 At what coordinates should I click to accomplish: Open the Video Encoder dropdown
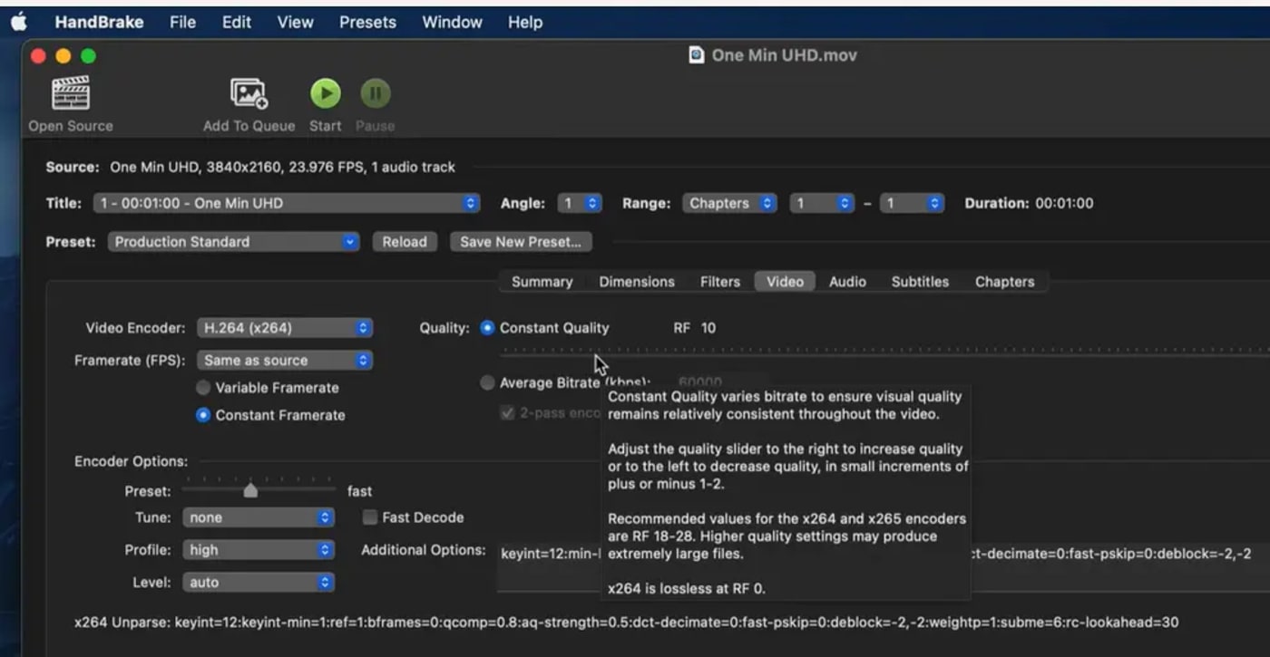pyautogui.click(x=284, y=328)
